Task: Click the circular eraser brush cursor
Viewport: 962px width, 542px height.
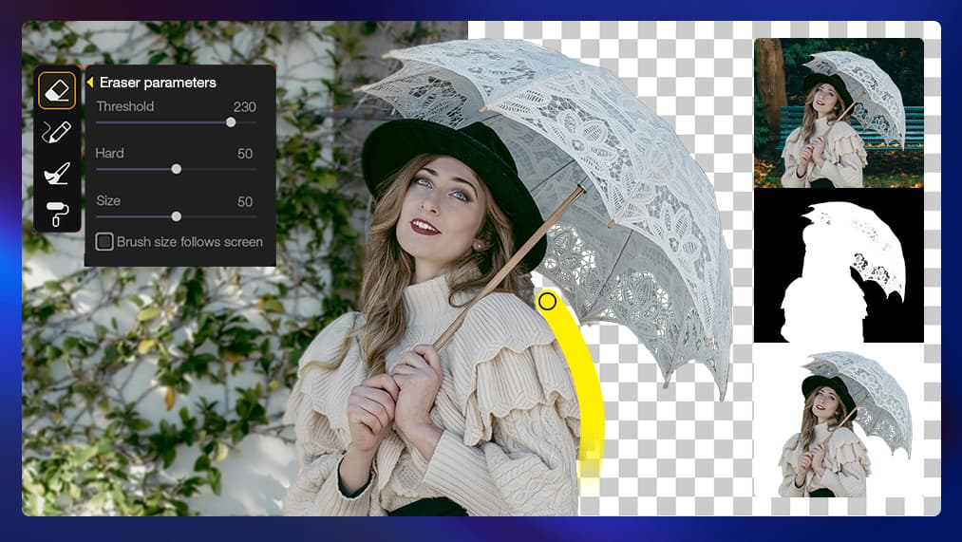Action: (x=547, y=302)
